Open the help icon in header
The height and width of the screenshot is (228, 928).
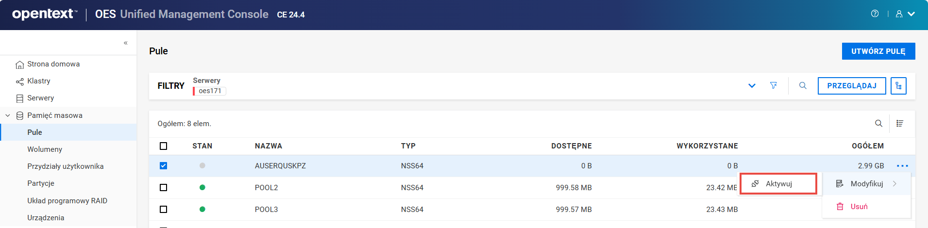(x=875, y=14)
